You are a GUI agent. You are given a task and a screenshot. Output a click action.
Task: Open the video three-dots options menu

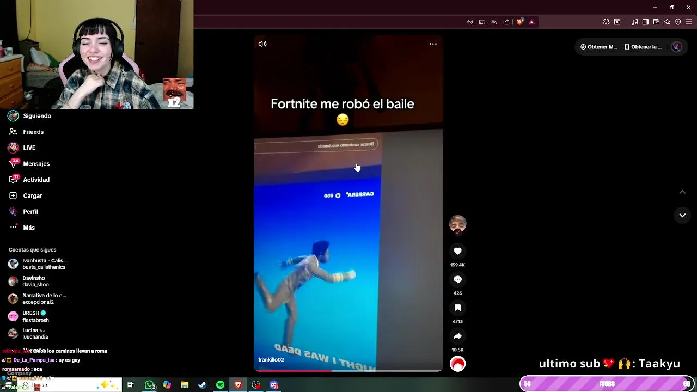pyautogui.click(x=433, y=44)
